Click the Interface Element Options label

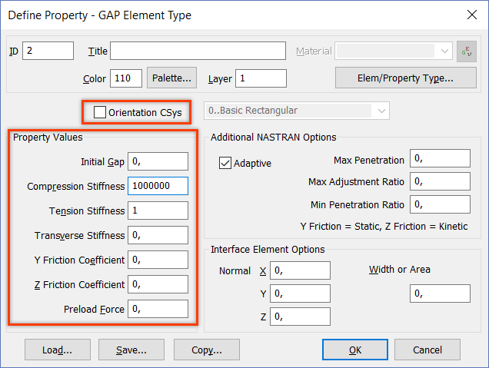pos(268,249)
